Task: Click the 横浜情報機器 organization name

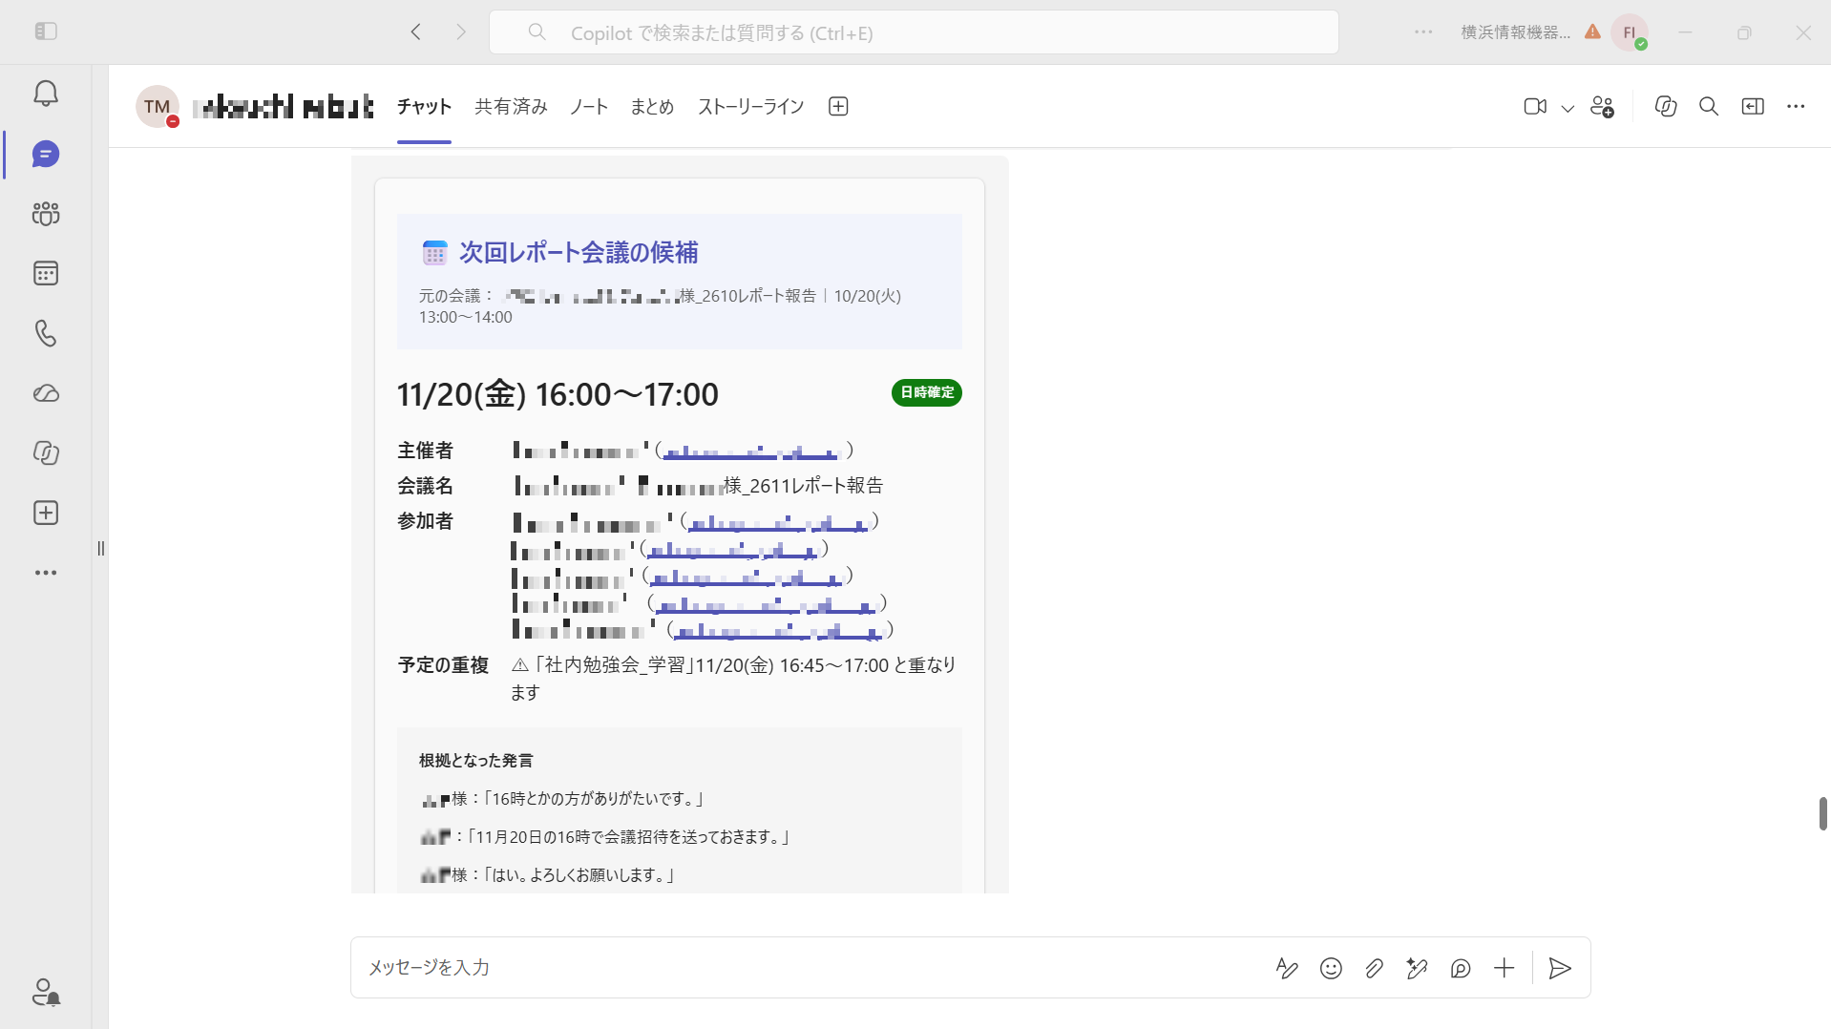Action: click(x=1515, y=32)
